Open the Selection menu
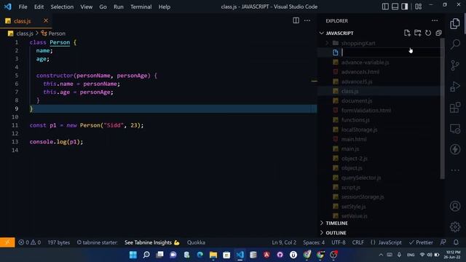 (x=62, y=7)
